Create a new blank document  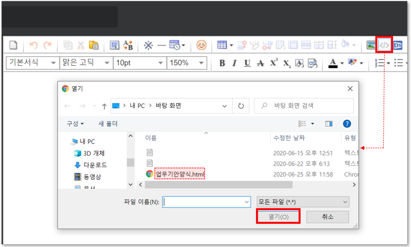(x=13, y=45)
